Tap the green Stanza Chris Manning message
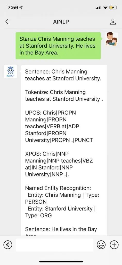122x265 pixels. click(58, 46)
